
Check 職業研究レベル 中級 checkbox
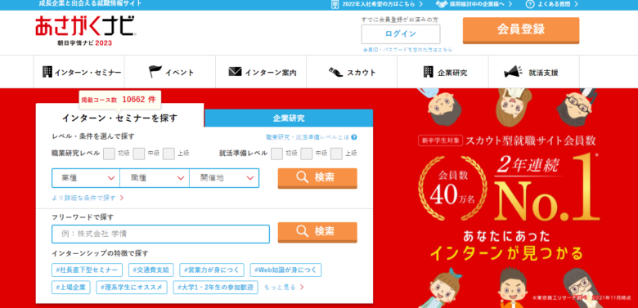(139, 154)
